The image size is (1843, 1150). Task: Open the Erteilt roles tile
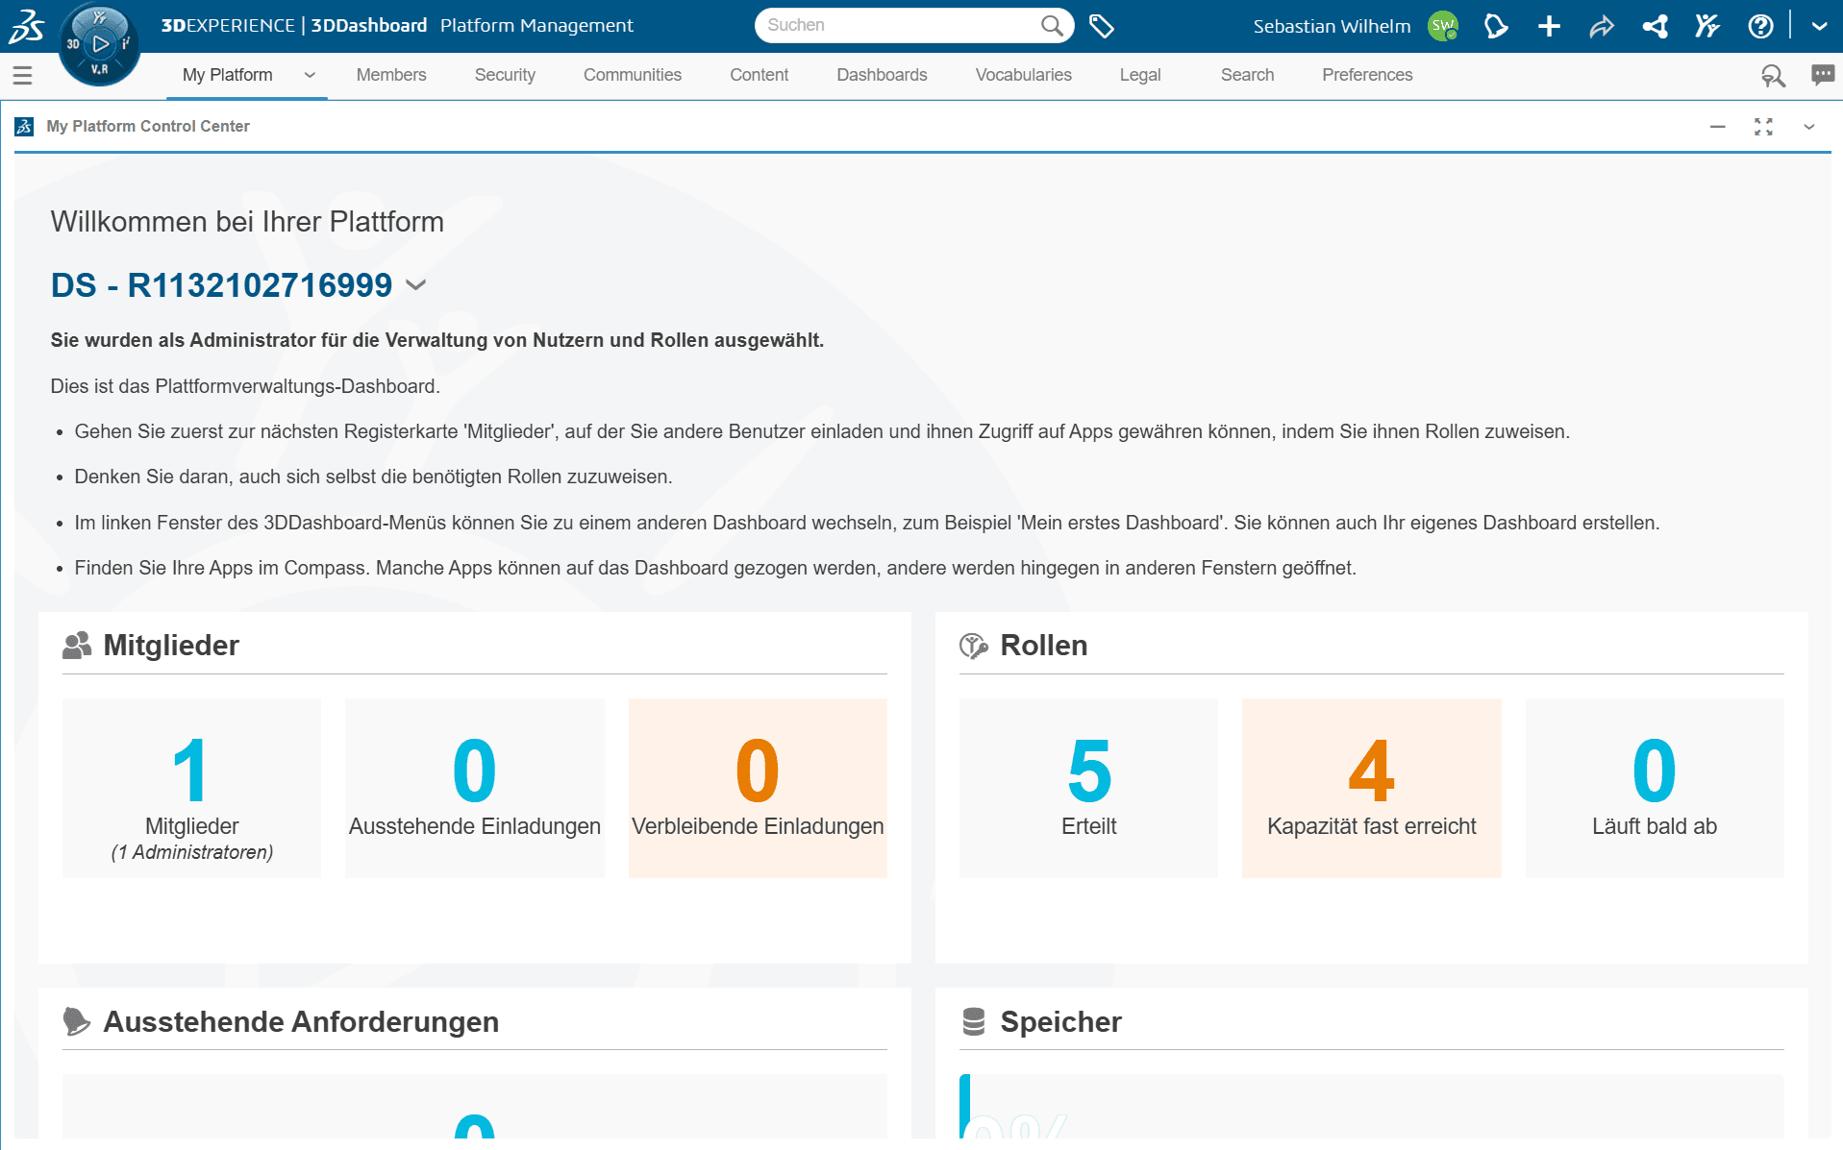pos(1088,788)
